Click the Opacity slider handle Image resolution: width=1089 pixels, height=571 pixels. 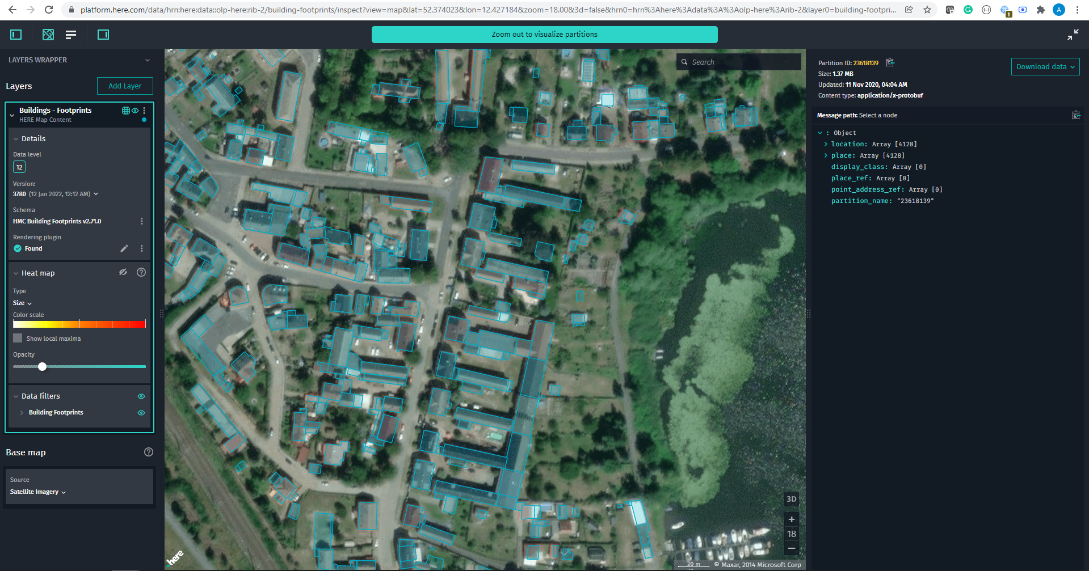point(42,366)
